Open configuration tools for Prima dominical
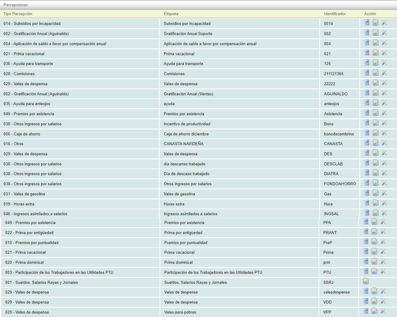The image size is (397, 317). [x=383, y=262]
